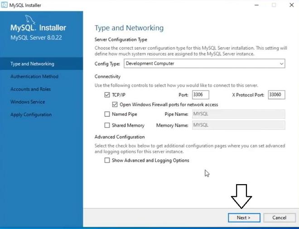Go to Authentication Method step
The width and height of the screenshot is (299, 229).
(x=34, y=76)
